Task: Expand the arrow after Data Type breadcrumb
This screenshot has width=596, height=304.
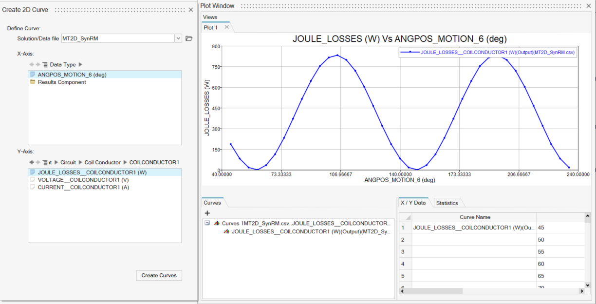Action: [x=81, y=64]
